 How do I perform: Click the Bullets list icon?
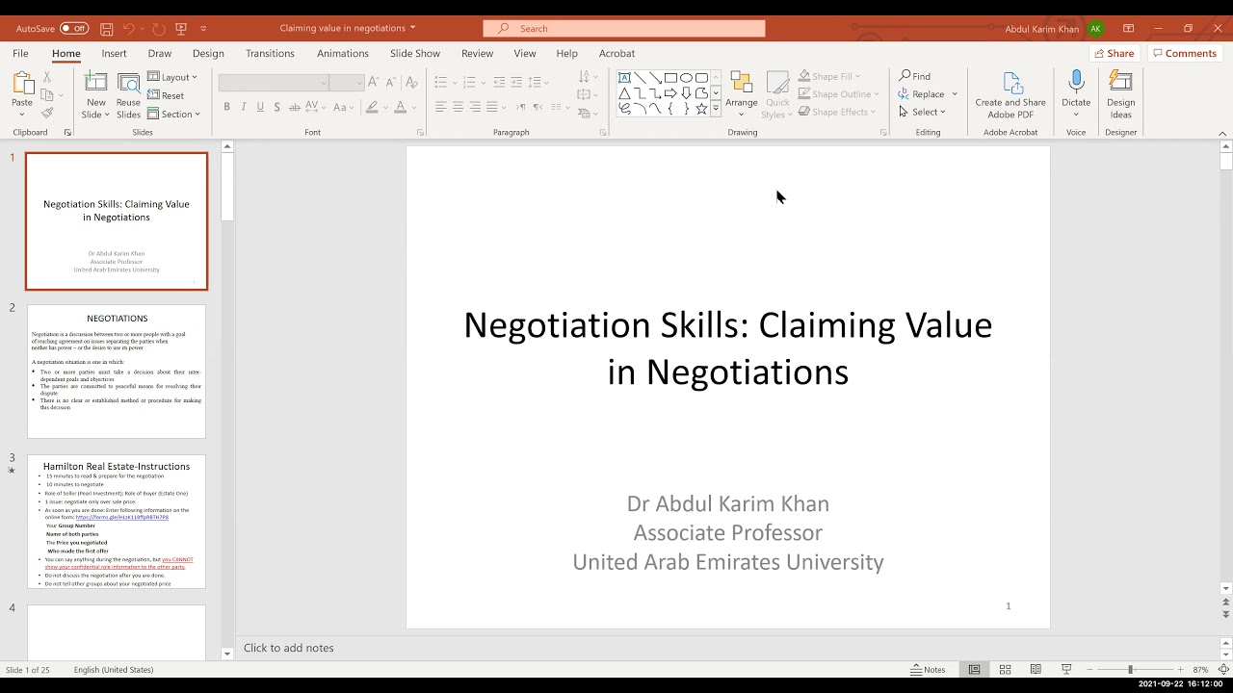click(440, 82)
